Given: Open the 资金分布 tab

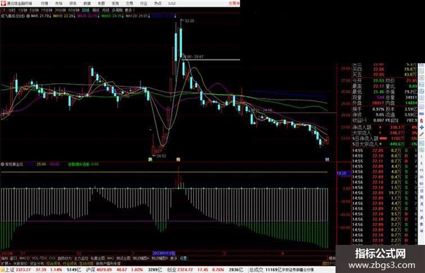Looking at the screenshot, I should pos(37,263).
